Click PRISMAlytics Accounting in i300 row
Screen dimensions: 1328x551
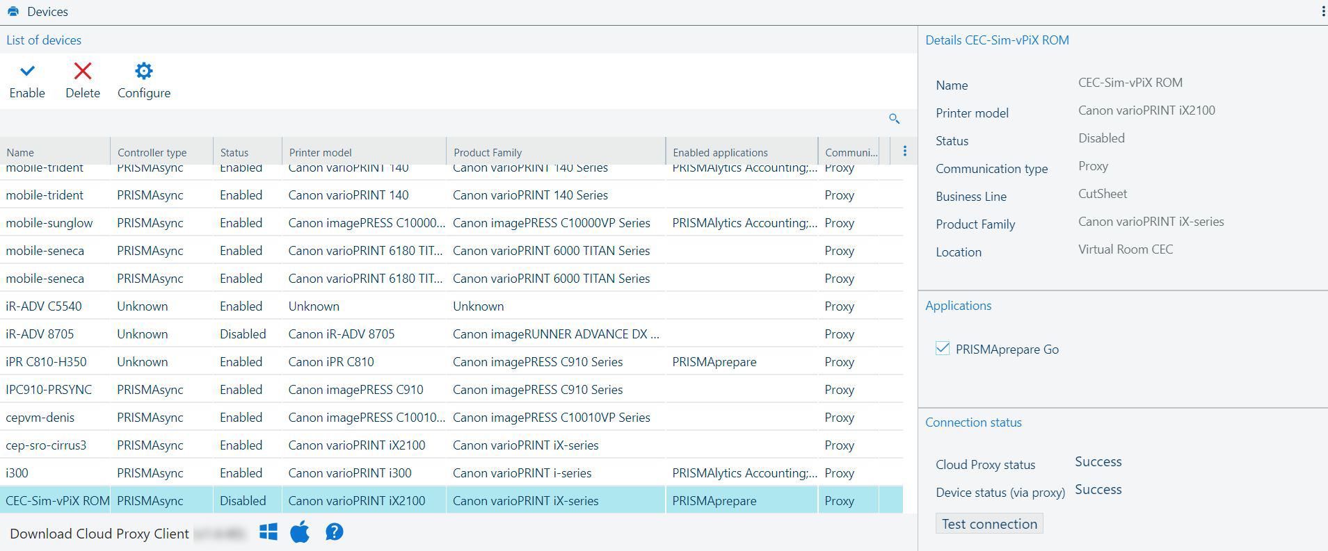744,473
